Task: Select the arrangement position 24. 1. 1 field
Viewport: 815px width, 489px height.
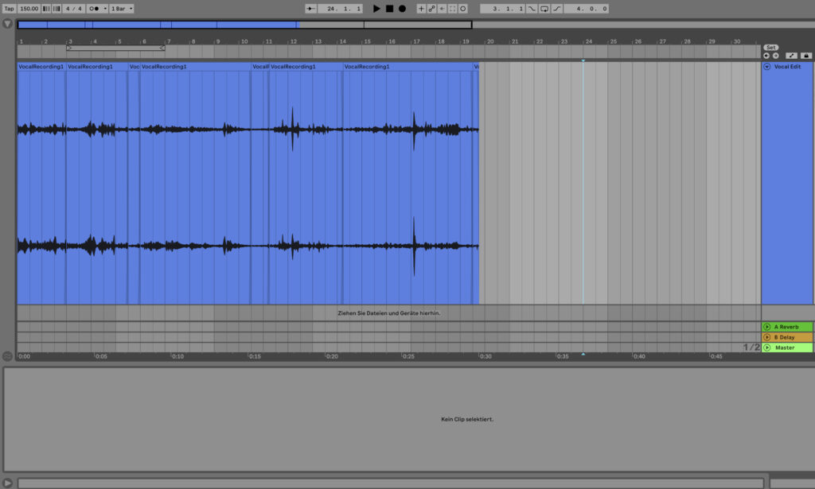Action: (341, 9)
